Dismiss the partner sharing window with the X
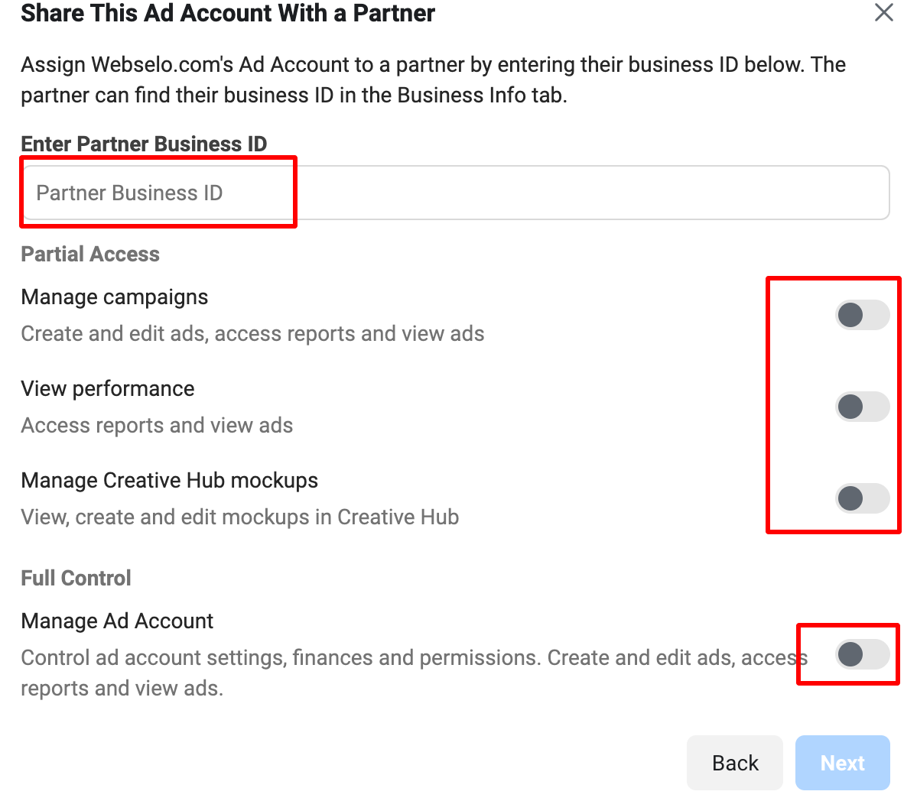 click(x=883, y=12)
